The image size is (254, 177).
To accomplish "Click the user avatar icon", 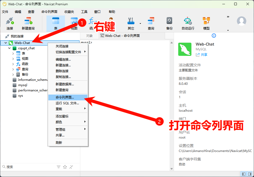I will click(x=241, y=21).
